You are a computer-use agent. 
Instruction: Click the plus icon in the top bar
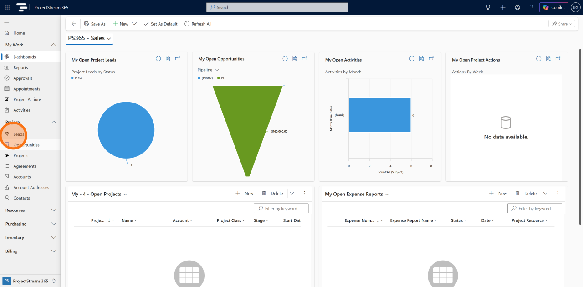click(x=503, y=7)
